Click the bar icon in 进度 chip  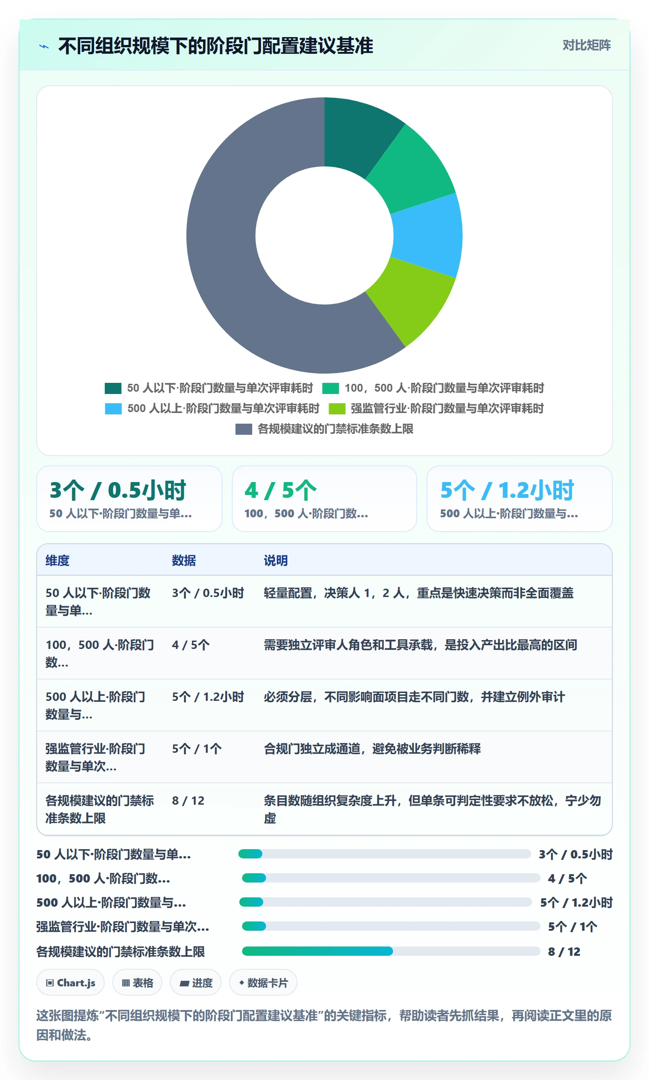[184, 983]
